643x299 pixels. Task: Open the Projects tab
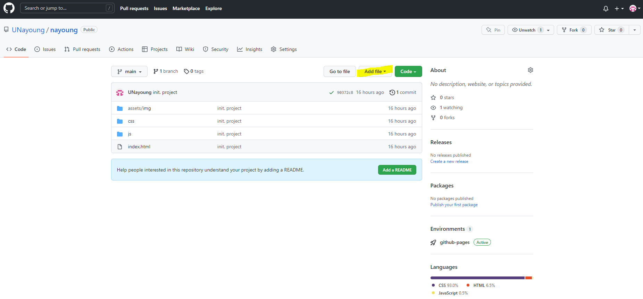(155, 49)
